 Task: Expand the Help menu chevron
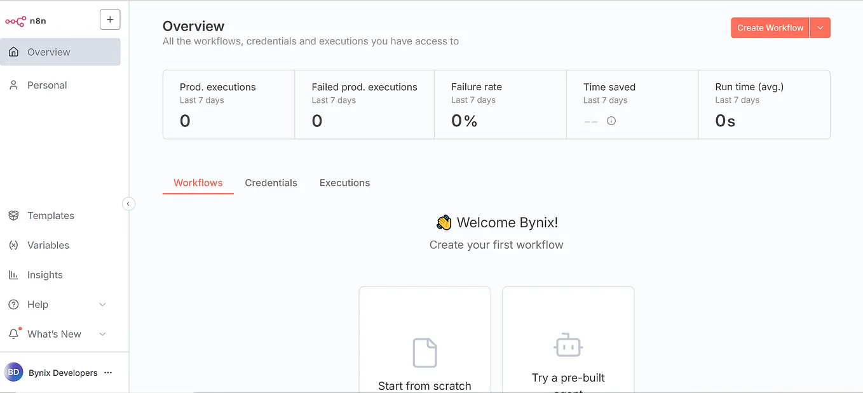[102, 304]
